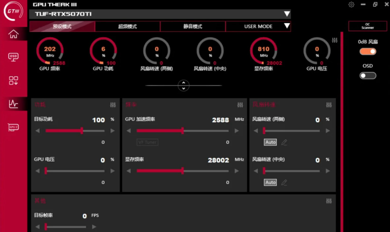Toggle Auto for 风扇转速 (中央)
The image size is (390, 232).
(270, 182)
